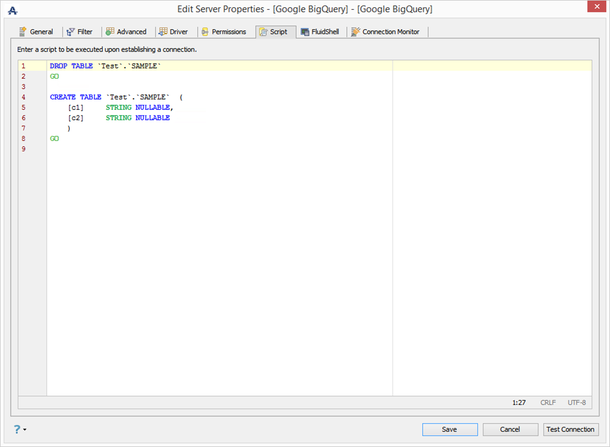
Task: Click the Driver tab icon
Action: (163, 32)
